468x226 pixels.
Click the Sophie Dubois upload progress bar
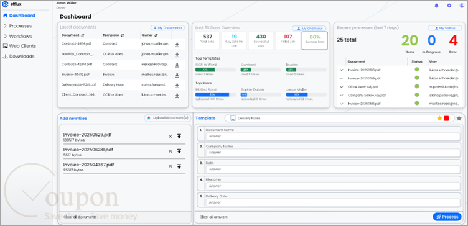(x=261, y=94)
